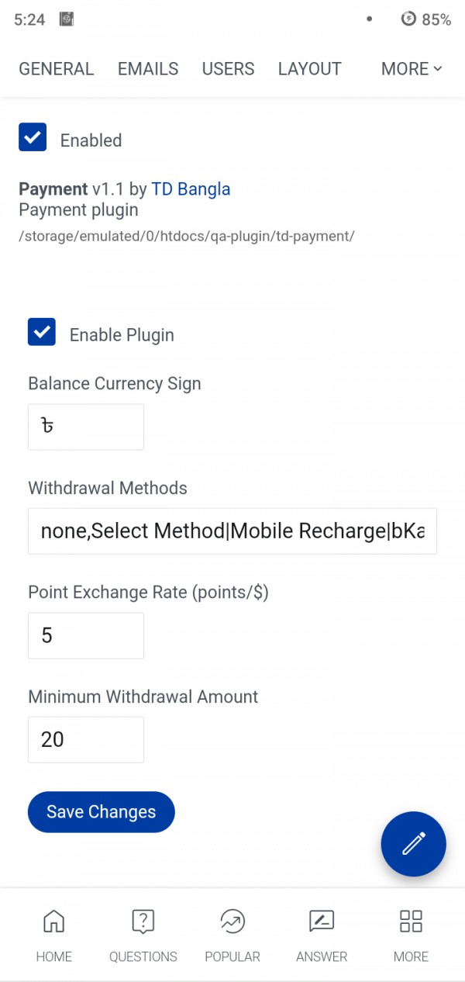The image size is (465, 982).
Task: Tap the Home icon in bottom navigation
Action: pyautogui.click(x=53, y=921)
